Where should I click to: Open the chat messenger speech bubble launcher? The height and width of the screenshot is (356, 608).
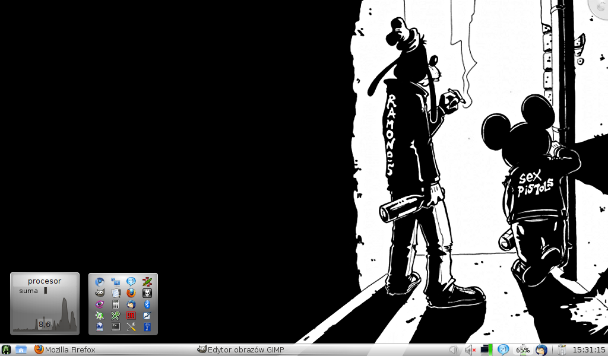131,282
